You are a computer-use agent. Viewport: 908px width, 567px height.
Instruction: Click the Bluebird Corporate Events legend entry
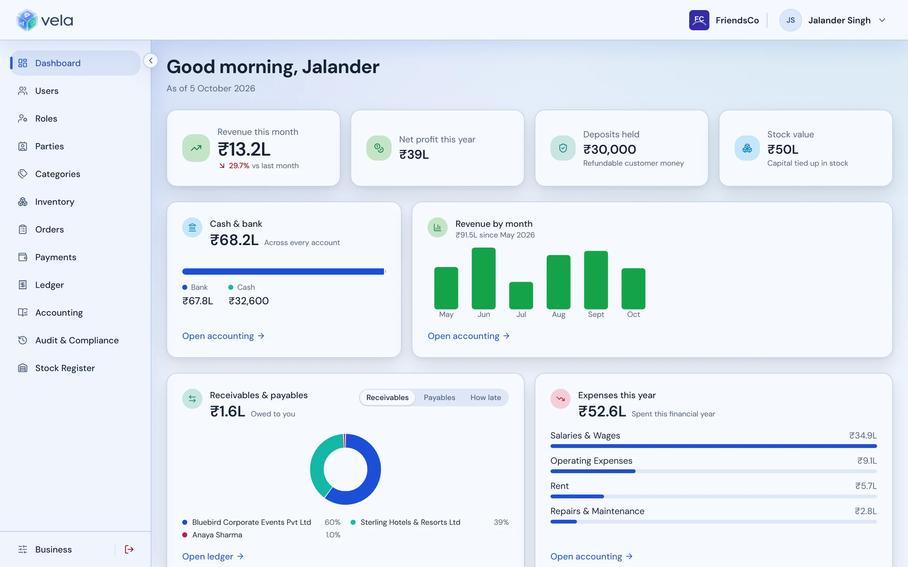tap(261, 522)
